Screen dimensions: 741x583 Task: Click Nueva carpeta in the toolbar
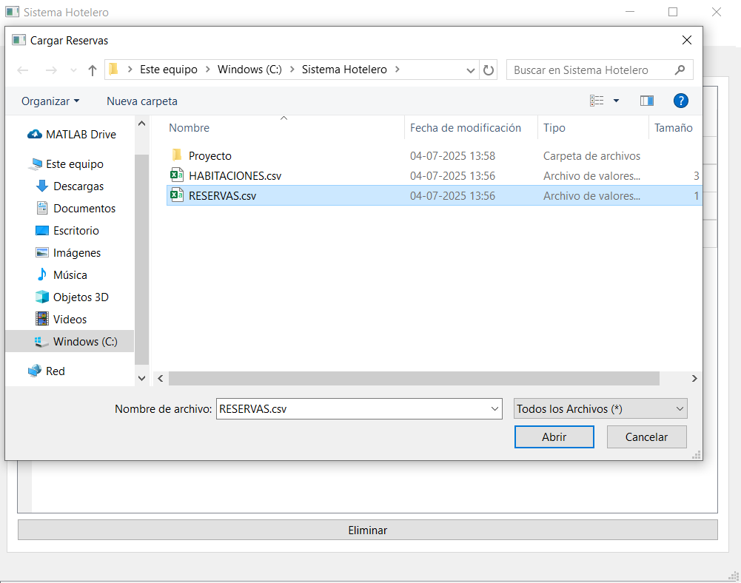(x=142, y=101)
